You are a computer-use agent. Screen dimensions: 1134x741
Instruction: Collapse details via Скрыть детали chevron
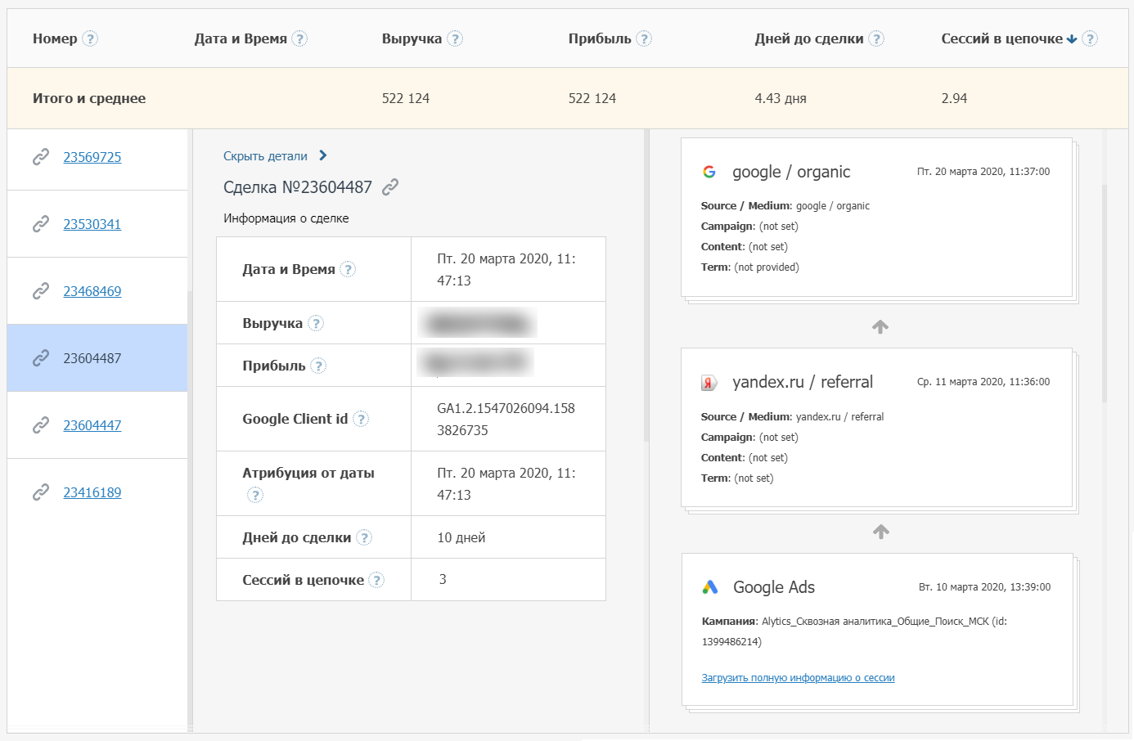click(323, 155)
